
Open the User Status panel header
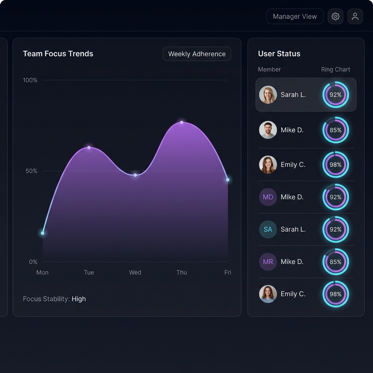[x=279, y=54]
